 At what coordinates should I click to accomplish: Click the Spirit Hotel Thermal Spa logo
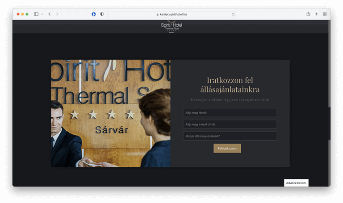click(x=171, y=27)
